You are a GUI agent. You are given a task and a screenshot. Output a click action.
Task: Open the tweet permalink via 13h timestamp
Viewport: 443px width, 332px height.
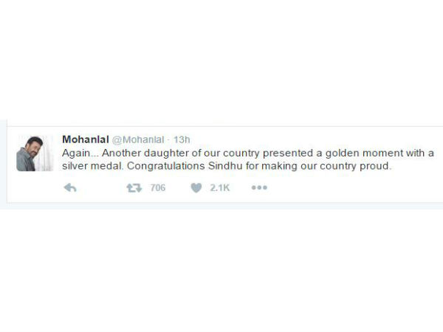180,139
